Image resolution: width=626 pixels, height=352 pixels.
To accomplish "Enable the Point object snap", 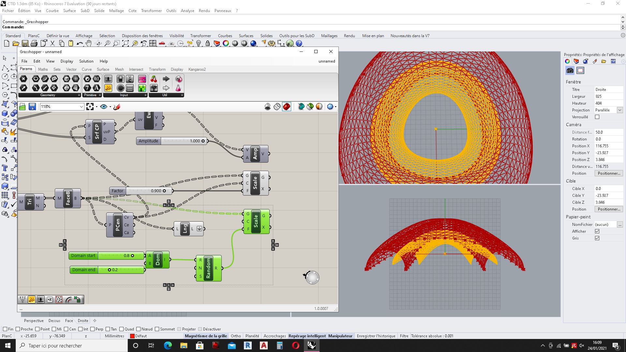I will click(37, 329).
